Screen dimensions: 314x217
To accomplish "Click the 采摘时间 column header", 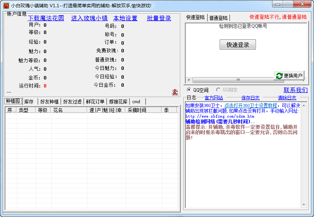I will click(137, 110).
